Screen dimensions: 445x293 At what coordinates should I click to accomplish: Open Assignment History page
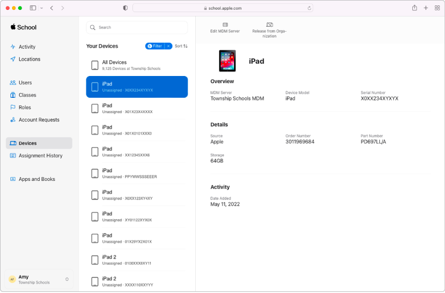click(40, 156)
